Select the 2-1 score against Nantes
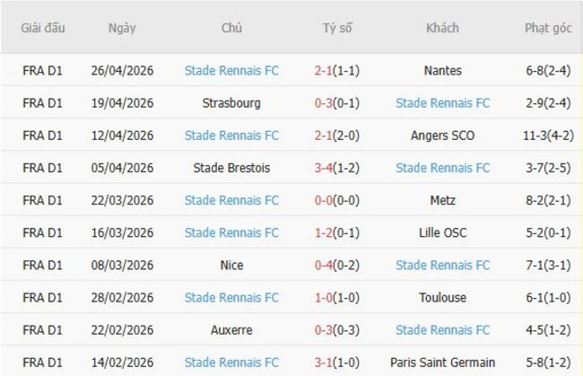Screen dimensions: 583x376 [324, 71]
